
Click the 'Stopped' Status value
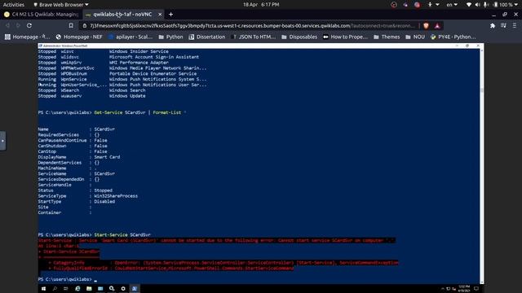tap(104, 190)
